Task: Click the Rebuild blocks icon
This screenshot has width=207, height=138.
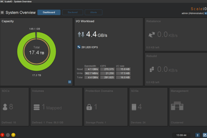Action: [x=152, y=69]
